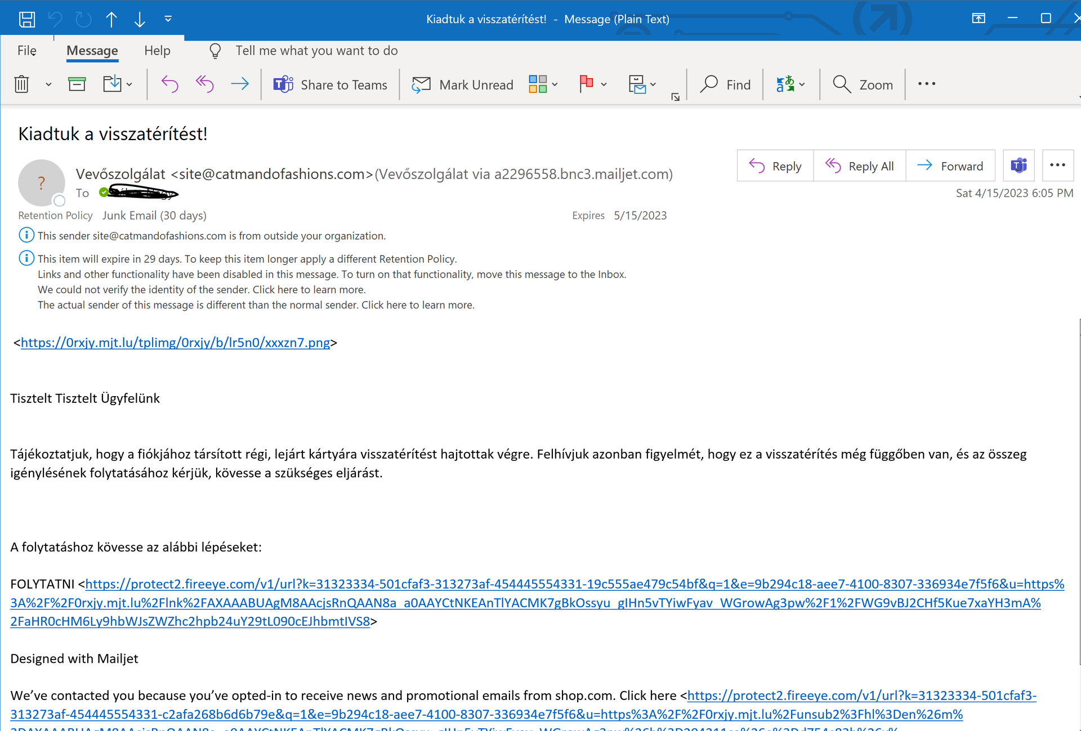Mark the message as Unread
The image size is (1081, 731).
[x=462, y=84]
